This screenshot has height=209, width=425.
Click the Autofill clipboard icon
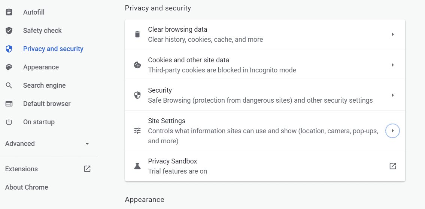pos(9,12)
